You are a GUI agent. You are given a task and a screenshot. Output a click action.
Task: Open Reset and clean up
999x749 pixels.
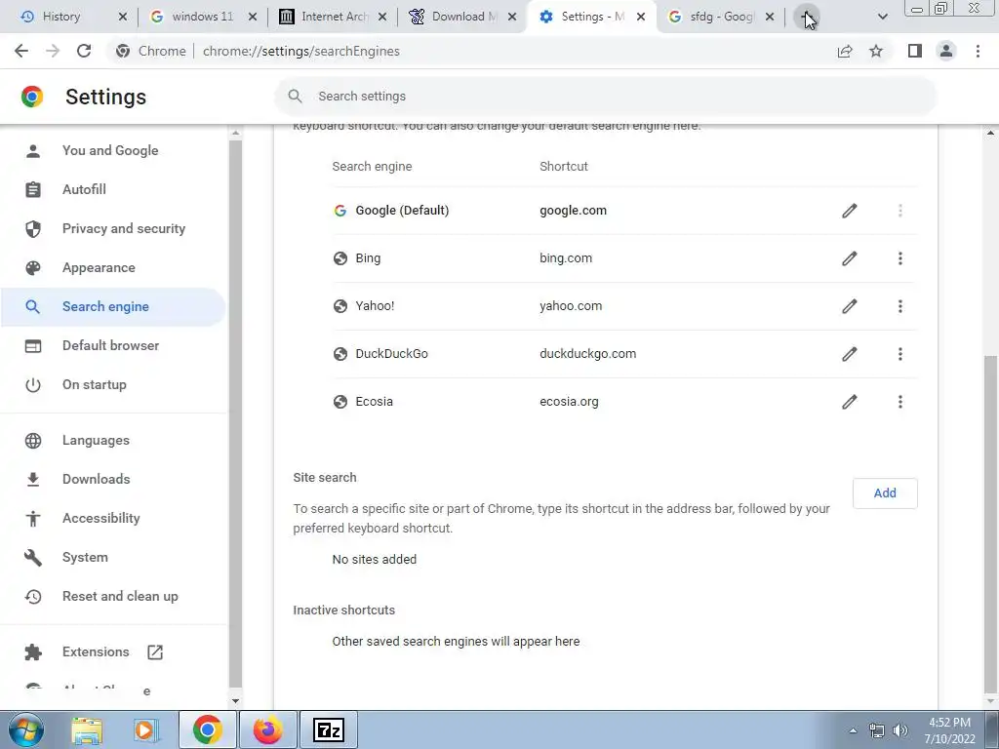[x=120, y=597]
